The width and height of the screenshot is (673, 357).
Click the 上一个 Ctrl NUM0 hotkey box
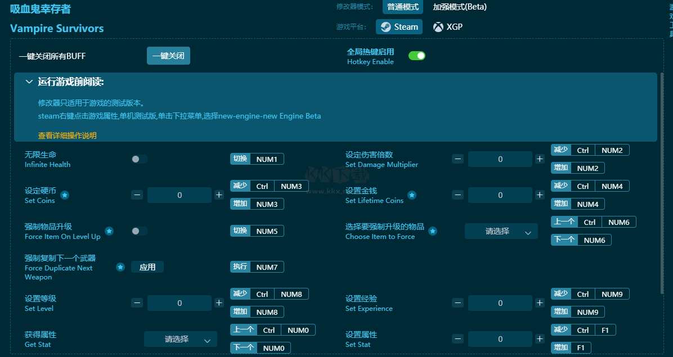coord(273,330)
